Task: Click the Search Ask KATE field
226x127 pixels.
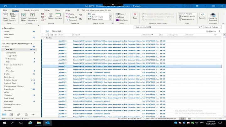Action: (x=166, y=27)
